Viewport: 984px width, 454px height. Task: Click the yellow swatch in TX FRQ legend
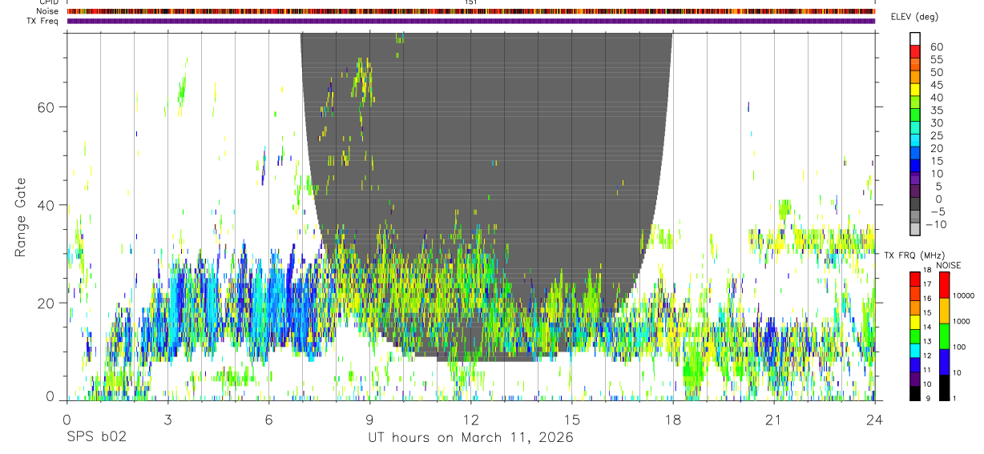[915, 322]
